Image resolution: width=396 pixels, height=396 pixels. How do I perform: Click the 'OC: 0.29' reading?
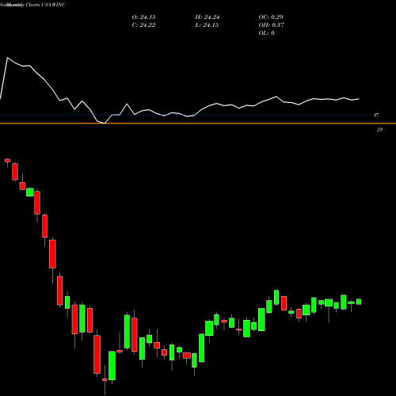(271, 17)
